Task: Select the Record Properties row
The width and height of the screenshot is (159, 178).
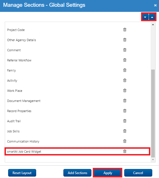Action: [x=78, y=111]
